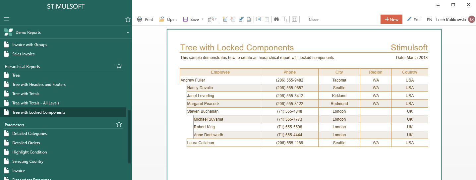Click the City column header
The height and width of the screenshot is (180, 476).
pyautogui.click(x=339, y=72)
